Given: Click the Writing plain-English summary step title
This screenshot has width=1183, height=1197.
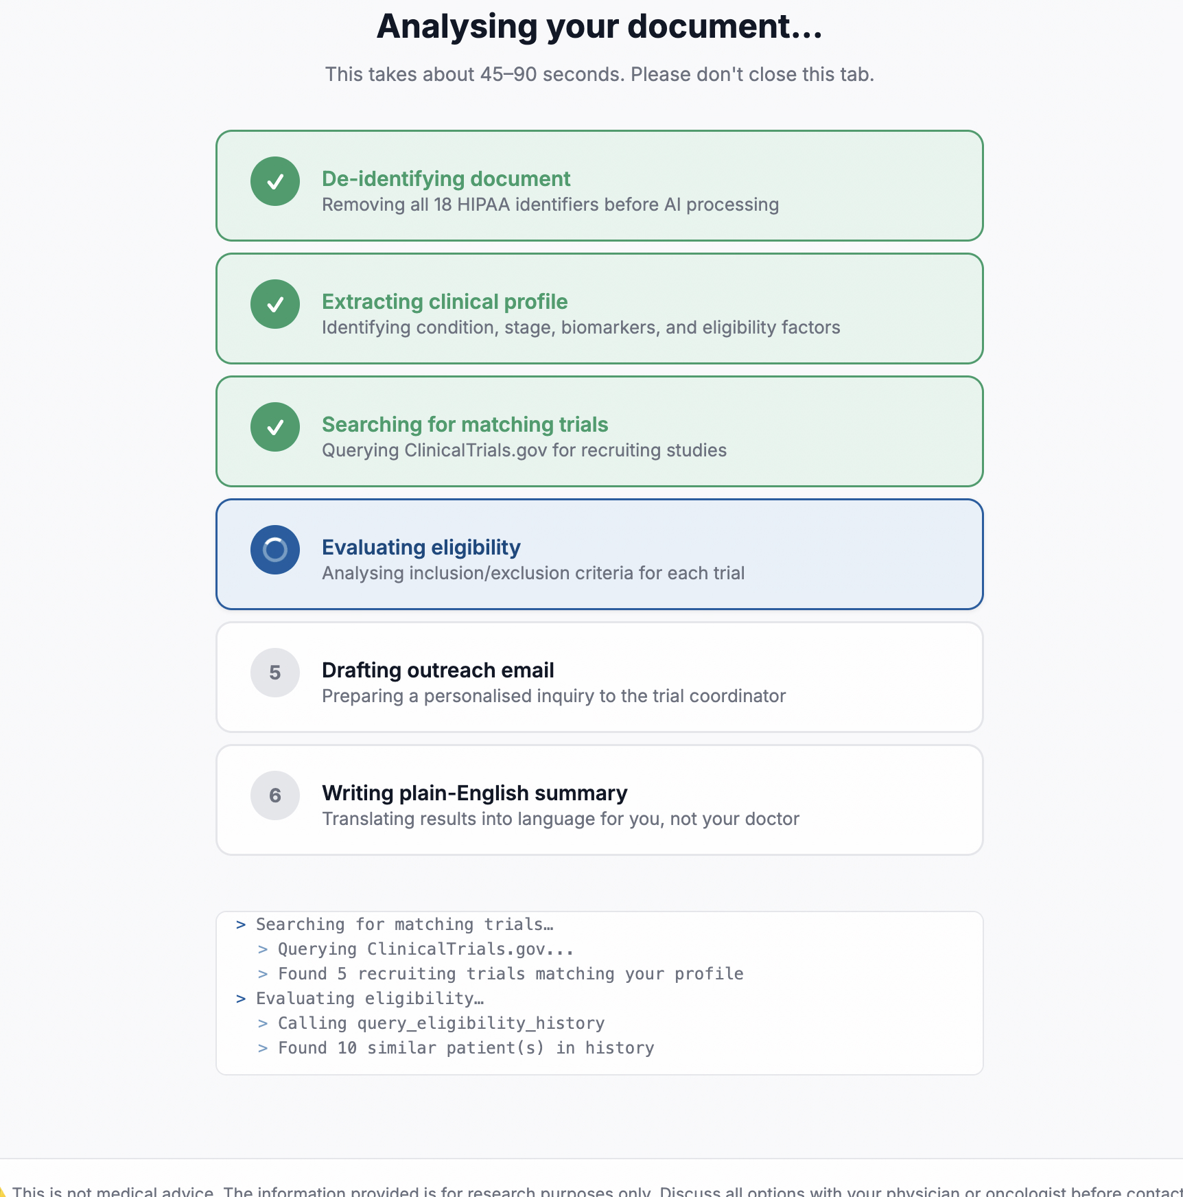Looking at the screenshot, I should (x=475, y=793).
